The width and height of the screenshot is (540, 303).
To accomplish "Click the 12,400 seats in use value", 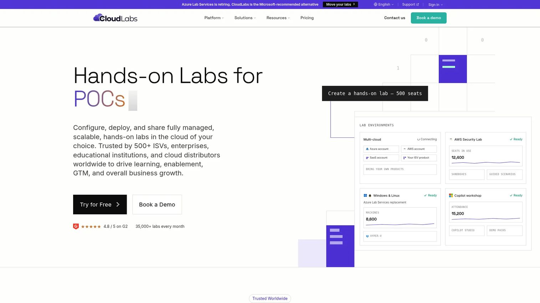I will 458,157.
